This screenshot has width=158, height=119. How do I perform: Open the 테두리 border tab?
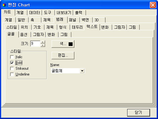tap(77, 27)
